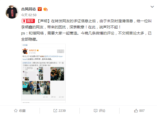Viewport: 157px width, 115px height.
Task: Click the grey button inside embedded post
Action: click(61, 51)
